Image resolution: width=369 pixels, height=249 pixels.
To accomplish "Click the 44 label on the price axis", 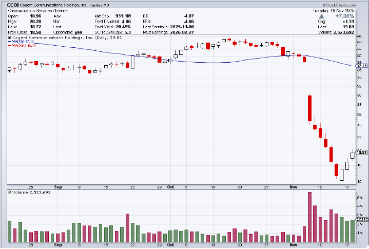I will [x=359, y=43].
